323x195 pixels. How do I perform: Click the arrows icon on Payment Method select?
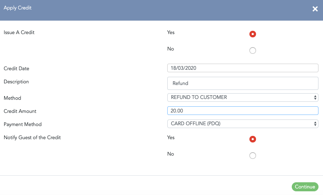pyautogui.click(x=315, y=124)
